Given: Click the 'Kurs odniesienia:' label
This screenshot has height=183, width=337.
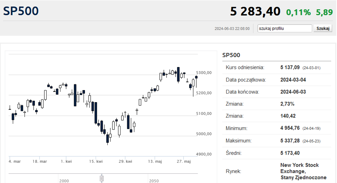Looking at the screenshot, I should 245,67.
